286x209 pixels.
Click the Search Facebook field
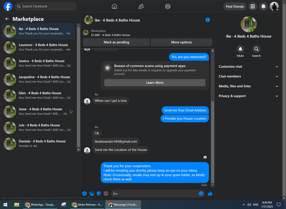click(x=46, y=6)
